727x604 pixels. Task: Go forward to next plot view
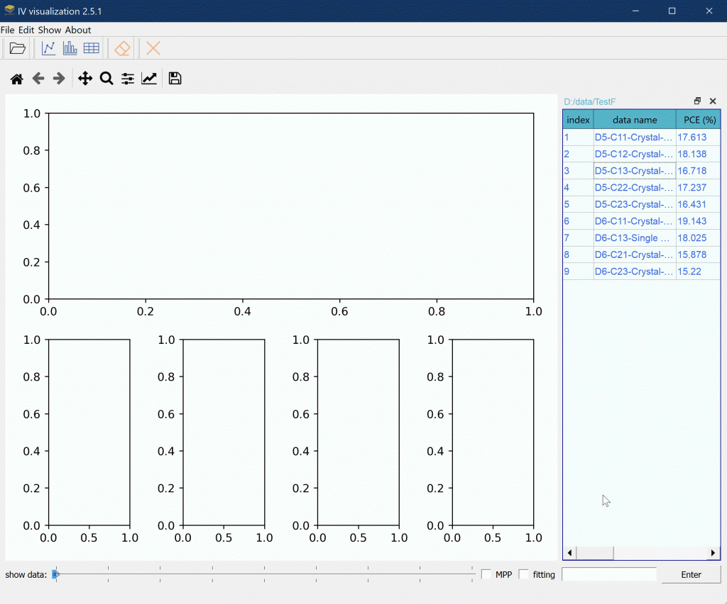point(59,79)
